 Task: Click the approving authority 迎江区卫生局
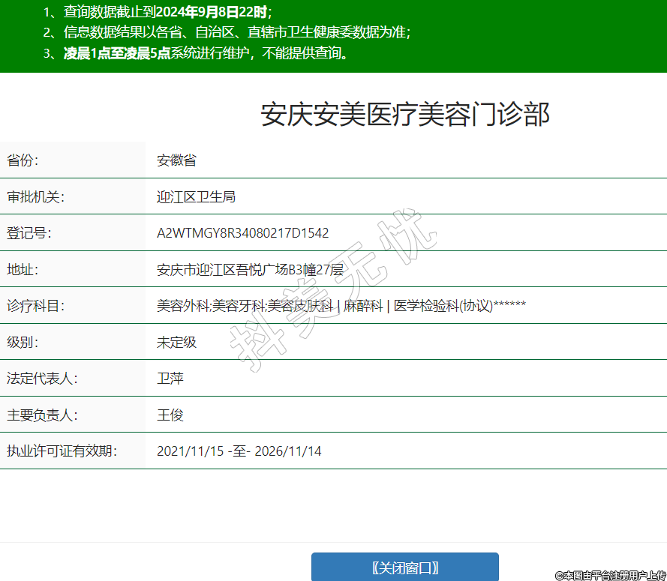pos(196,197)
